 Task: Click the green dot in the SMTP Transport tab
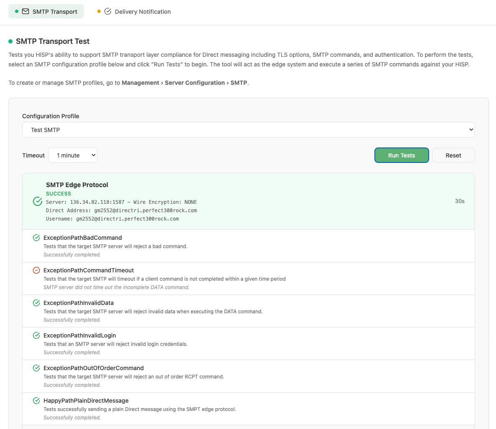(x=17, y=11)
